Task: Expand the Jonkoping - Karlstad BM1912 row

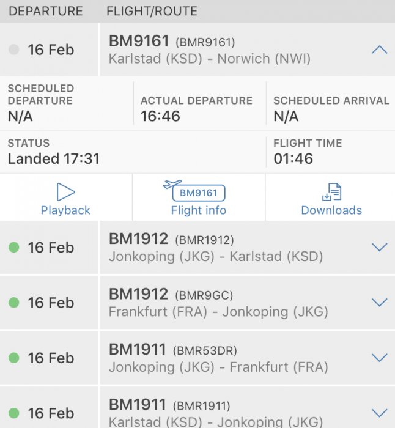Action: (x=380, y=248)
